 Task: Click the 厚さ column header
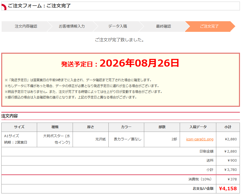coord(91,127)
